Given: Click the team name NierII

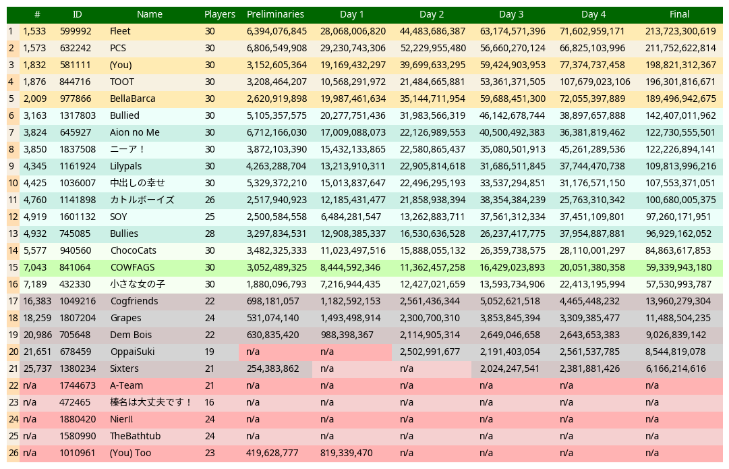Looking at the screenshot, I should pos(121,419).
